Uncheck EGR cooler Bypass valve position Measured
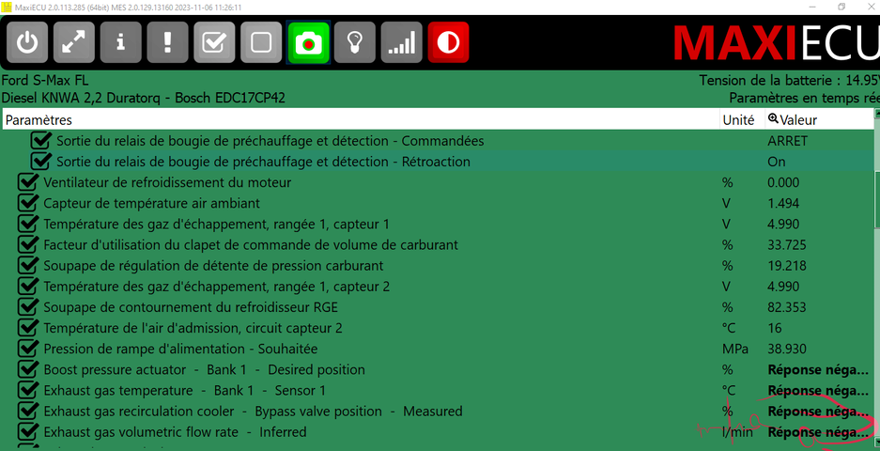 tap(28, 411)
